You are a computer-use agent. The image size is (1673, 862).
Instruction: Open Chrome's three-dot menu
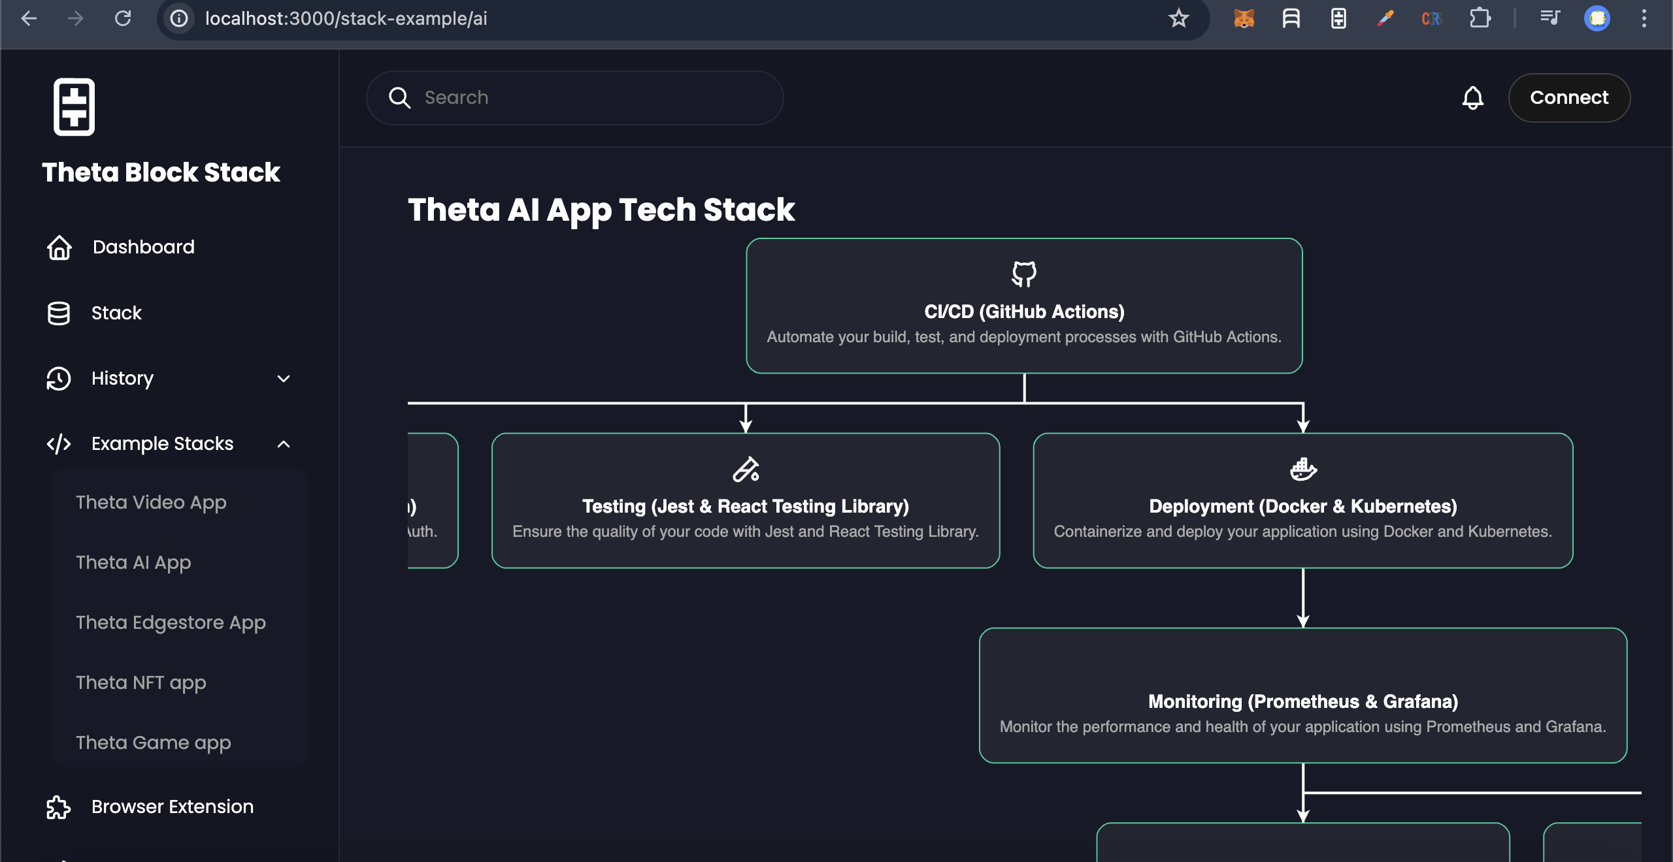coord(1644,18)
